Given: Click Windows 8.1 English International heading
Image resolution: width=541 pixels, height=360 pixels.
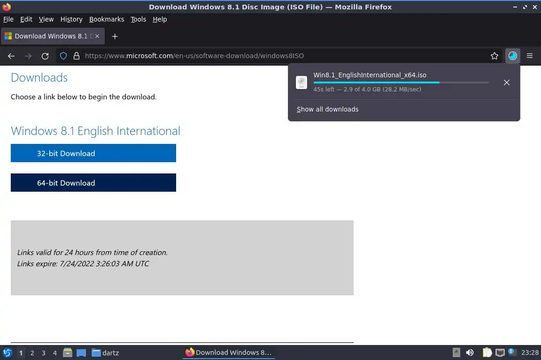Looking at the screenshot, I should click(x=95, y=131).
